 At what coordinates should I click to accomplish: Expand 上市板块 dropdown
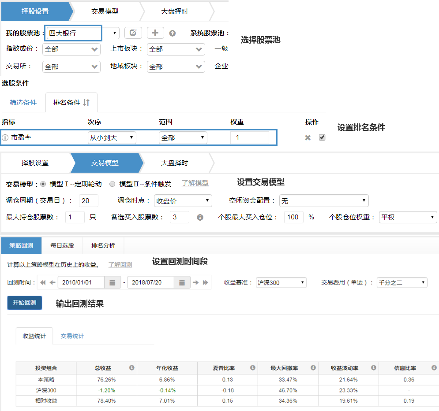[x=176, y=49]
